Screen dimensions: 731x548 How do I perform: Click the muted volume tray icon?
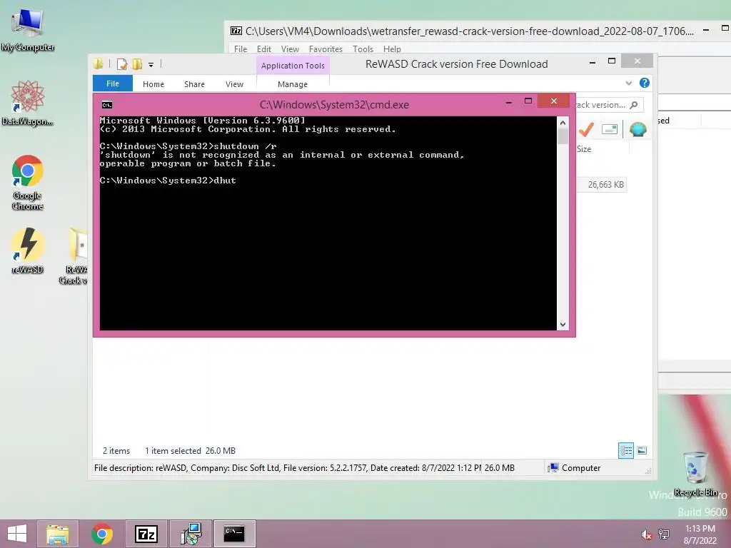tap(646, 534)
